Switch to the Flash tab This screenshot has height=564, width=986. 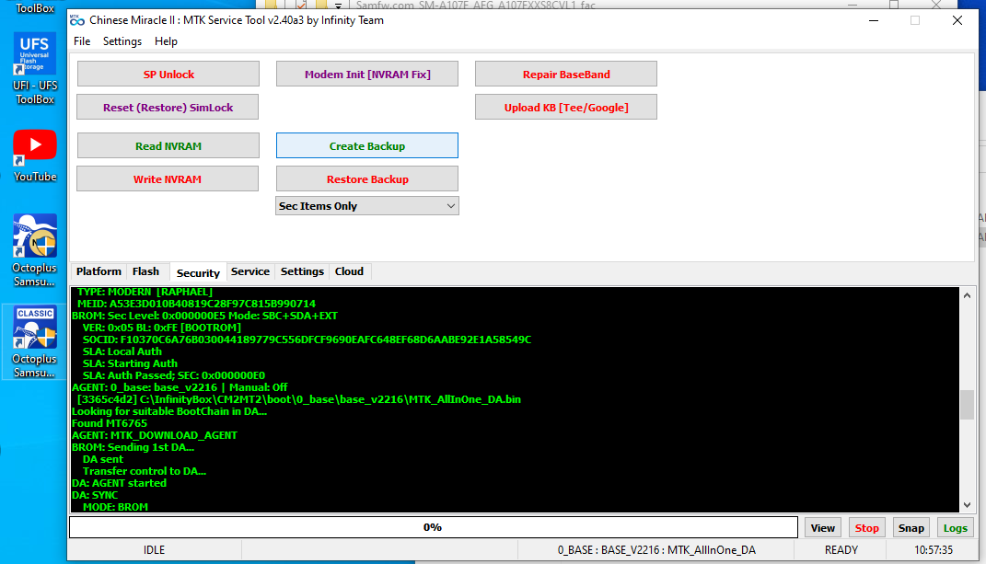(x=145, y=271)
